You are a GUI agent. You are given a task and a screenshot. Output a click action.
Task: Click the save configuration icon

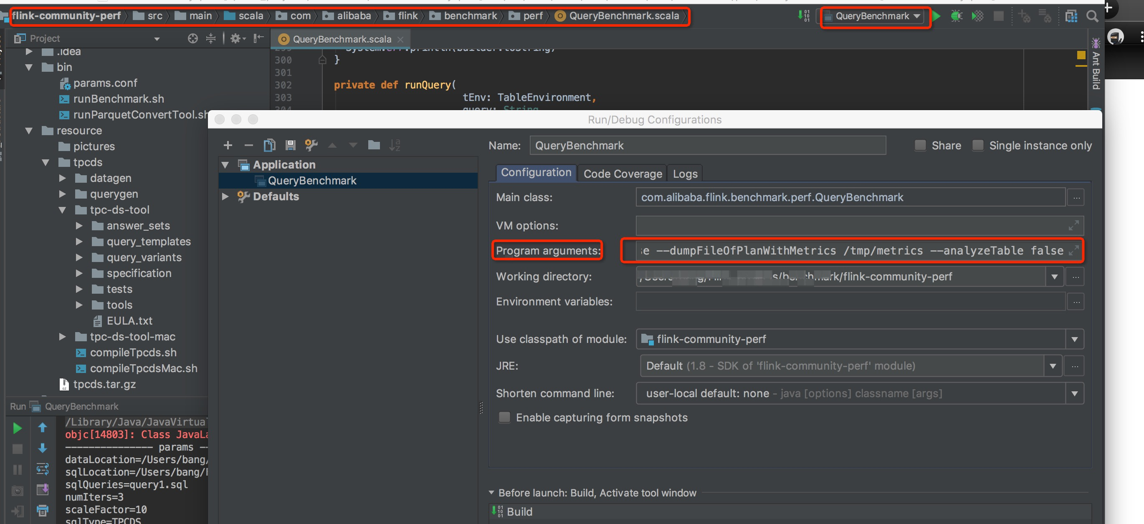[291, 145]
